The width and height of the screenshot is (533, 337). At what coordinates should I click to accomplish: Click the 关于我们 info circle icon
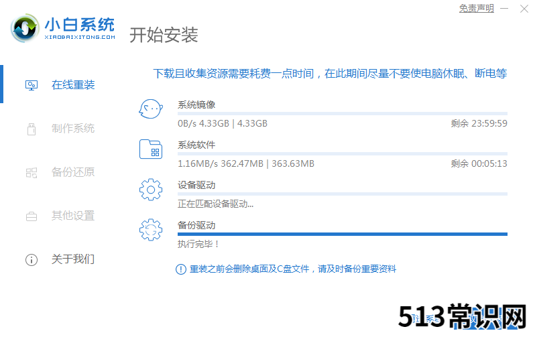tap(32, 260)
